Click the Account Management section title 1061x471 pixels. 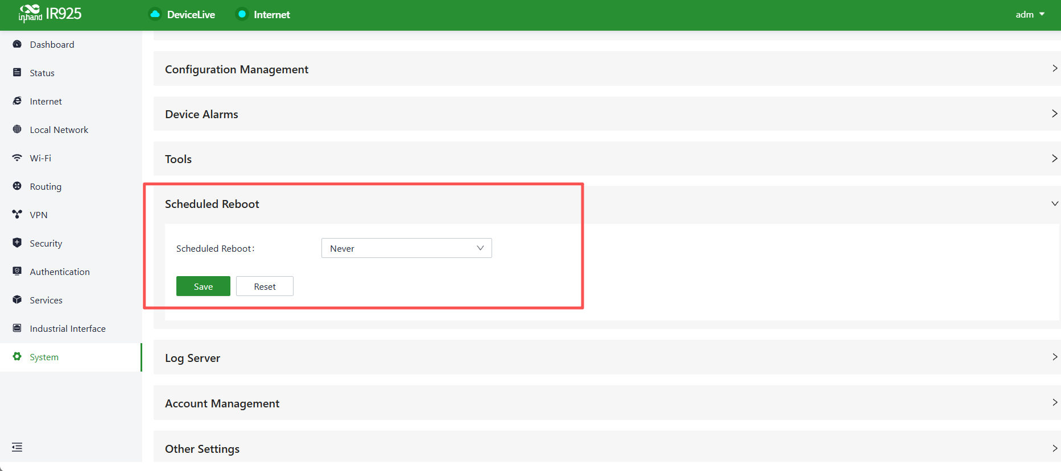coord(222,404)
